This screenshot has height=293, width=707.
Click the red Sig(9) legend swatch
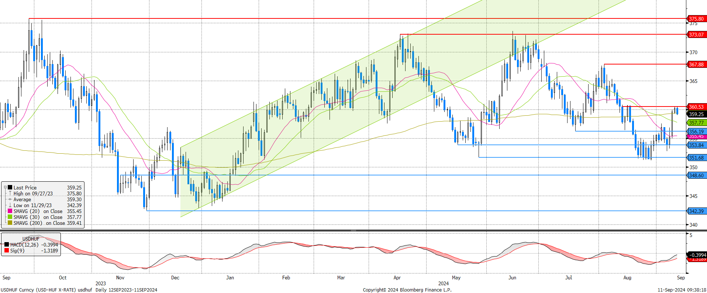click(x=7, y=251)
